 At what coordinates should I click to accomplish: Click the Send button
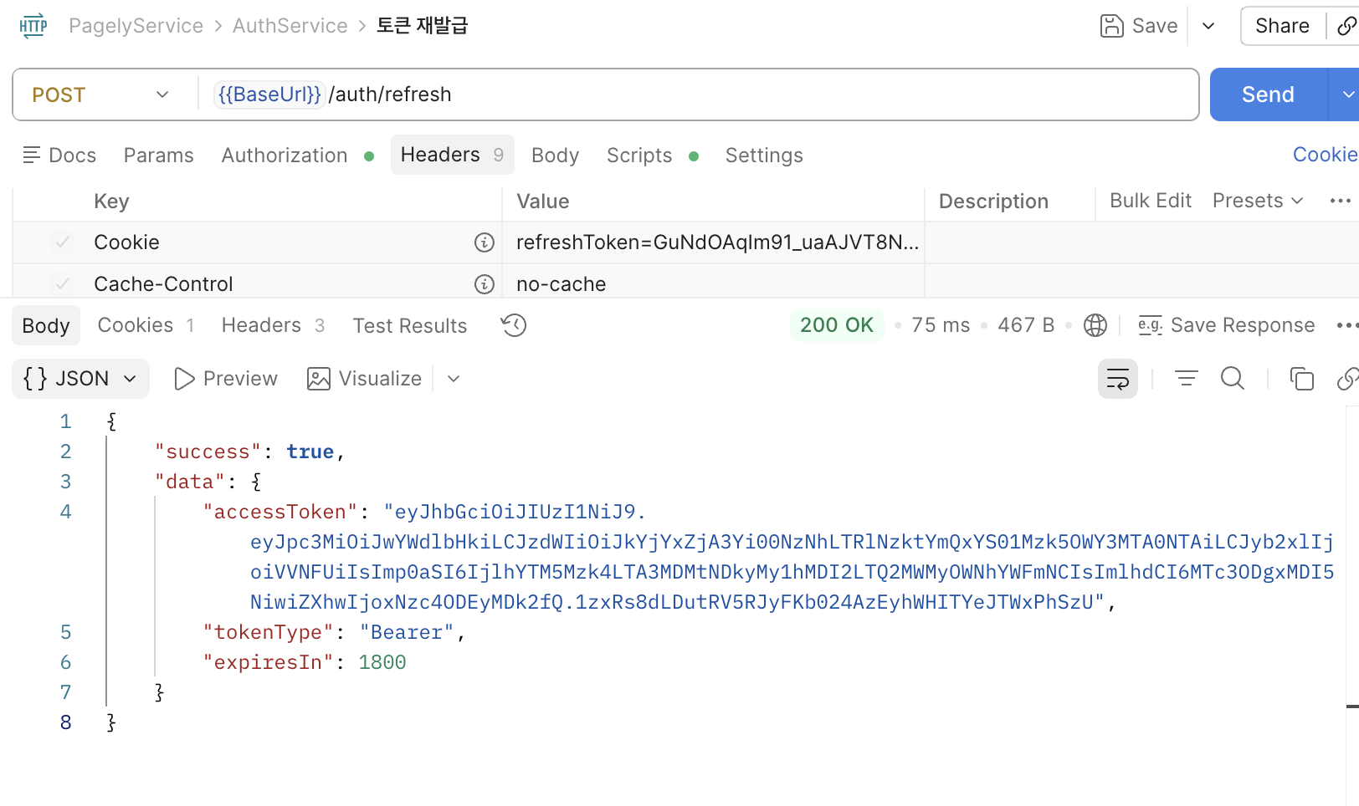pyautogui.click(x=1268, y=94)
